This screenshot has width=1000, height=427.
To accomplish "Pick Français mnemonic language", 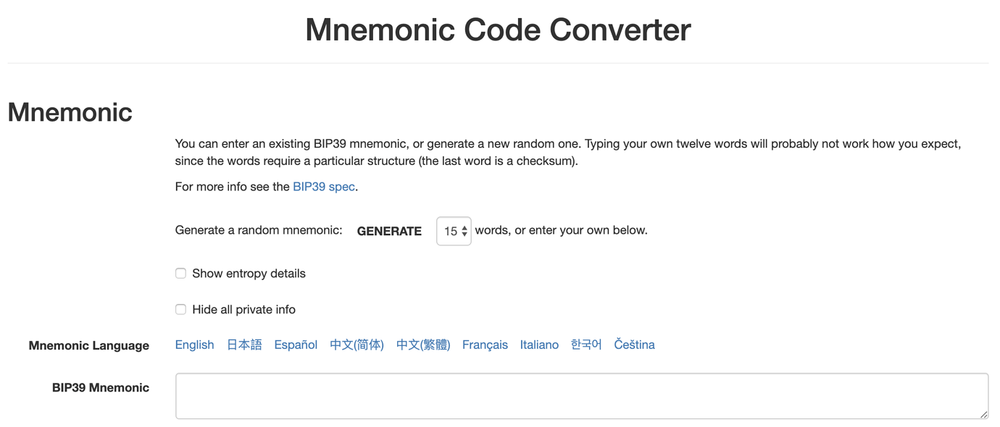I will coord(485,344).
